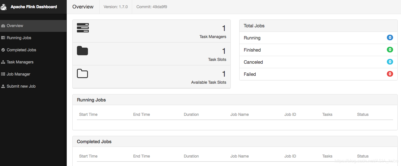Click the Running row label in Total Jobs
The height and width of the screenshot is (166, 401).
(x=252, y=38)
